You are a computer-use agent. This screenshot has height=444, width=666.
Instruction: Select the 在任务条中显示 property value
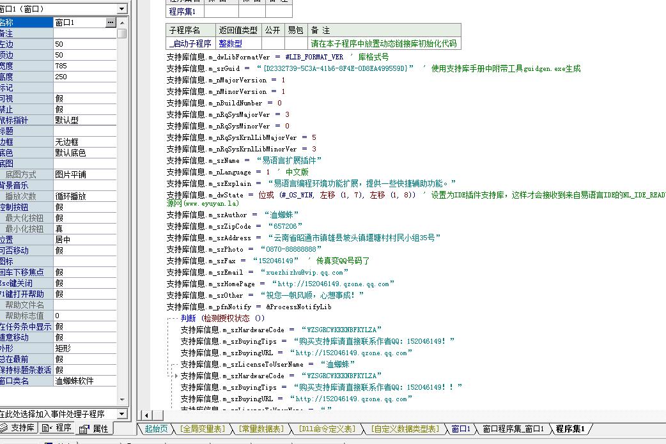coord(85,327)
